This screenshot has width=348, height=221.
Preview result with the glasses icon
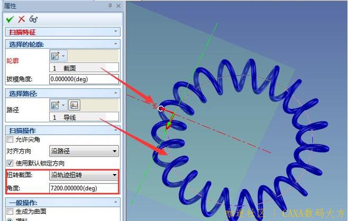tap(33, 20)
